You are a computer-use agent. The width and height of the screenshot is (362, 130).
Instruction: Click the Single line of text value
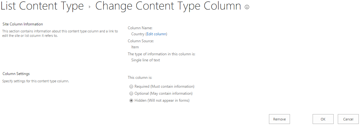point(146,60)
